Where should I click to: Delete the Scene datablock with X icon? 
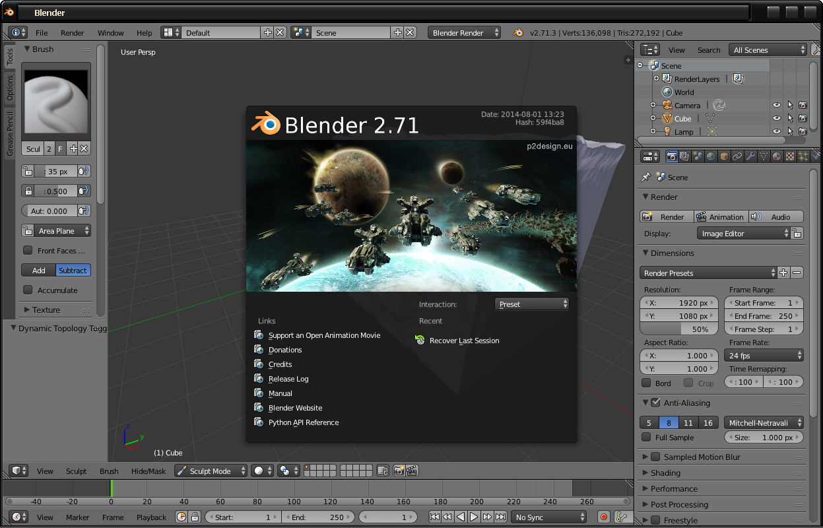click(x=411, y=32)
